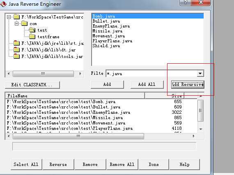Select EnemyPlane.java in the file list
Screen dimensions: 234x175
coord(148,26)
